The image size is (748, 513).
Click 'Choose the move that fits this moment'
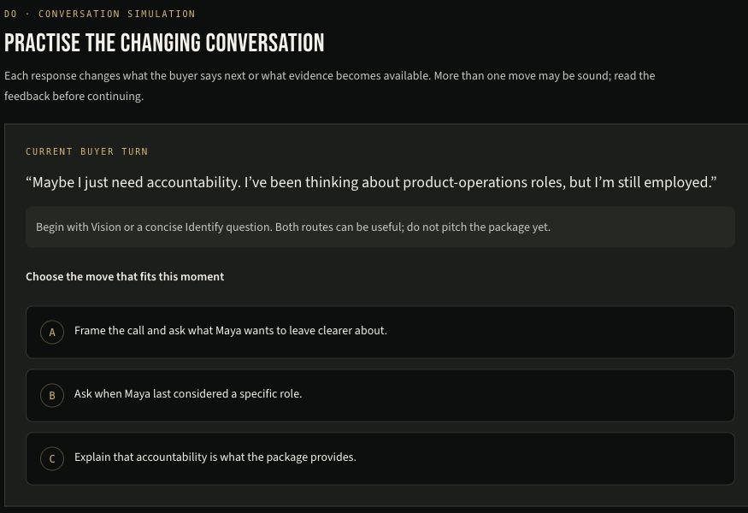pos(125,277)
